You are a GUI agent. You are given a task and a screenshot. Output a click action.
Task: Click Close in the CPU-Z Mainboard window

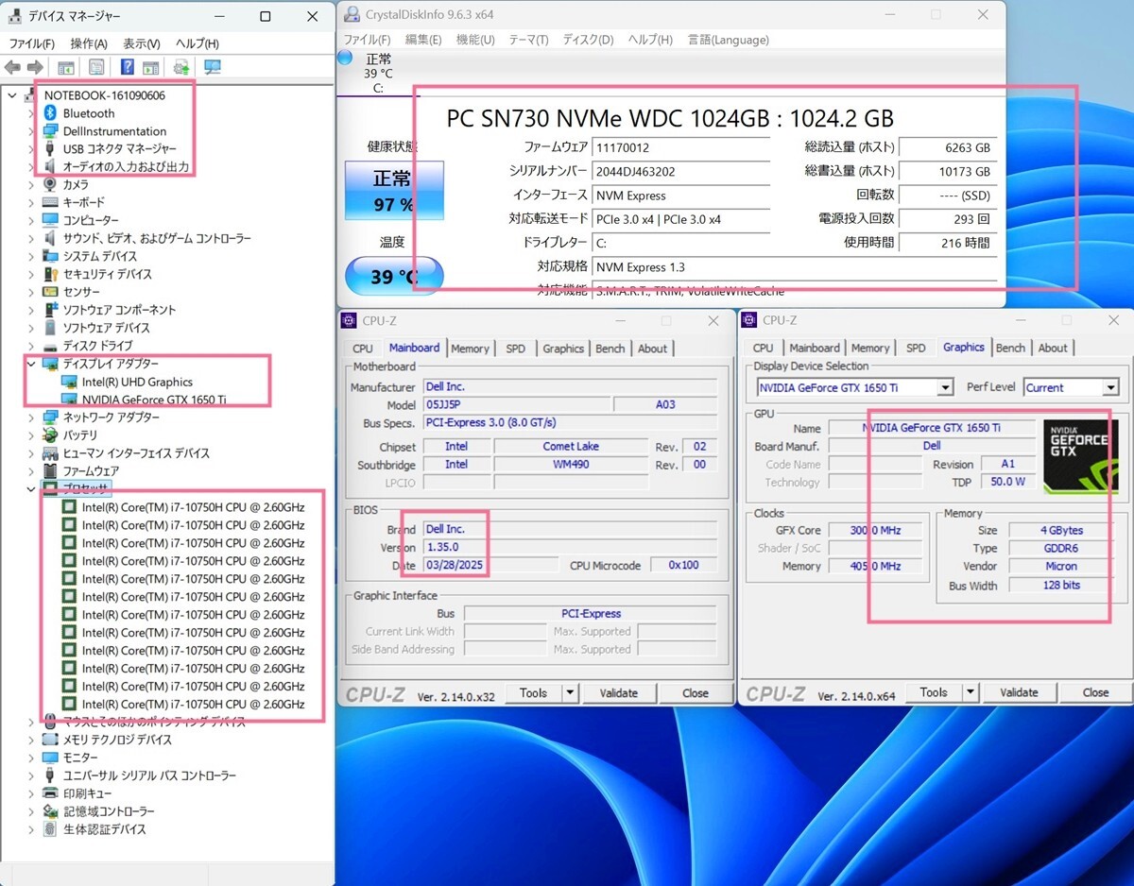tap(696, 692)
